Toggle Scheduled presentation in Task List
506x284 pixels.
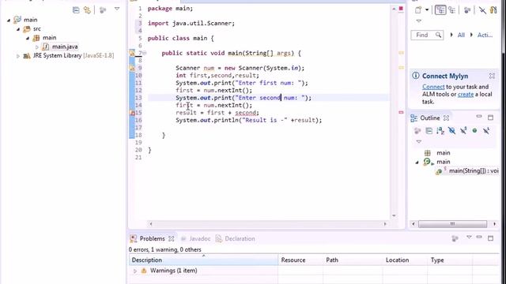point(452,10)
